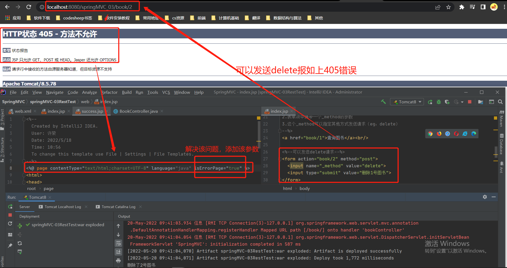
Task: Click the body breadcrumb in right editor
Action: pos(305,188)
